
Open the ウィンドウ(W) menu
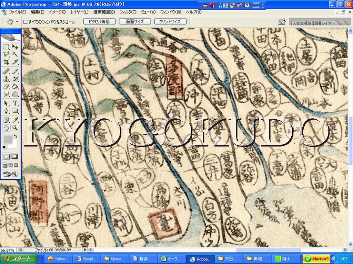(x=170, y=12)
